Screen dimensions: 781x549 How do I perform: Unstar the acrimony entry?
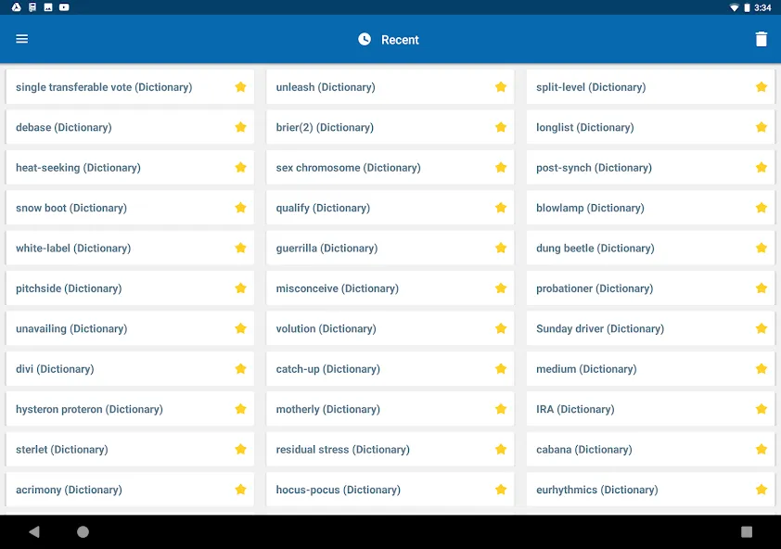coord(240,490)
